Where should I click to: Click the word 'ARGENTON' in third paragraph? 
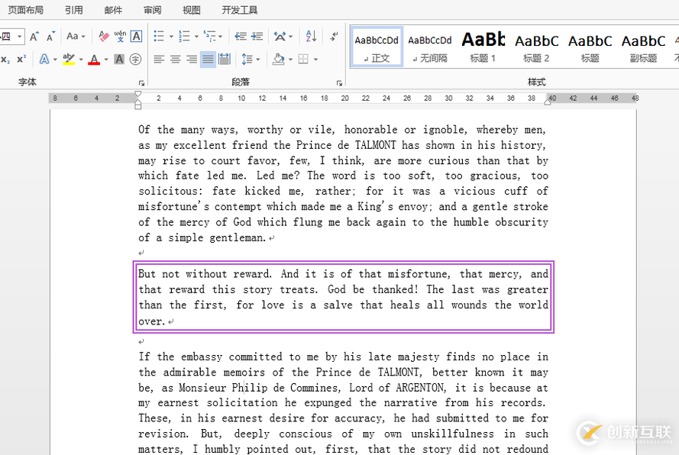coord(420,388)
